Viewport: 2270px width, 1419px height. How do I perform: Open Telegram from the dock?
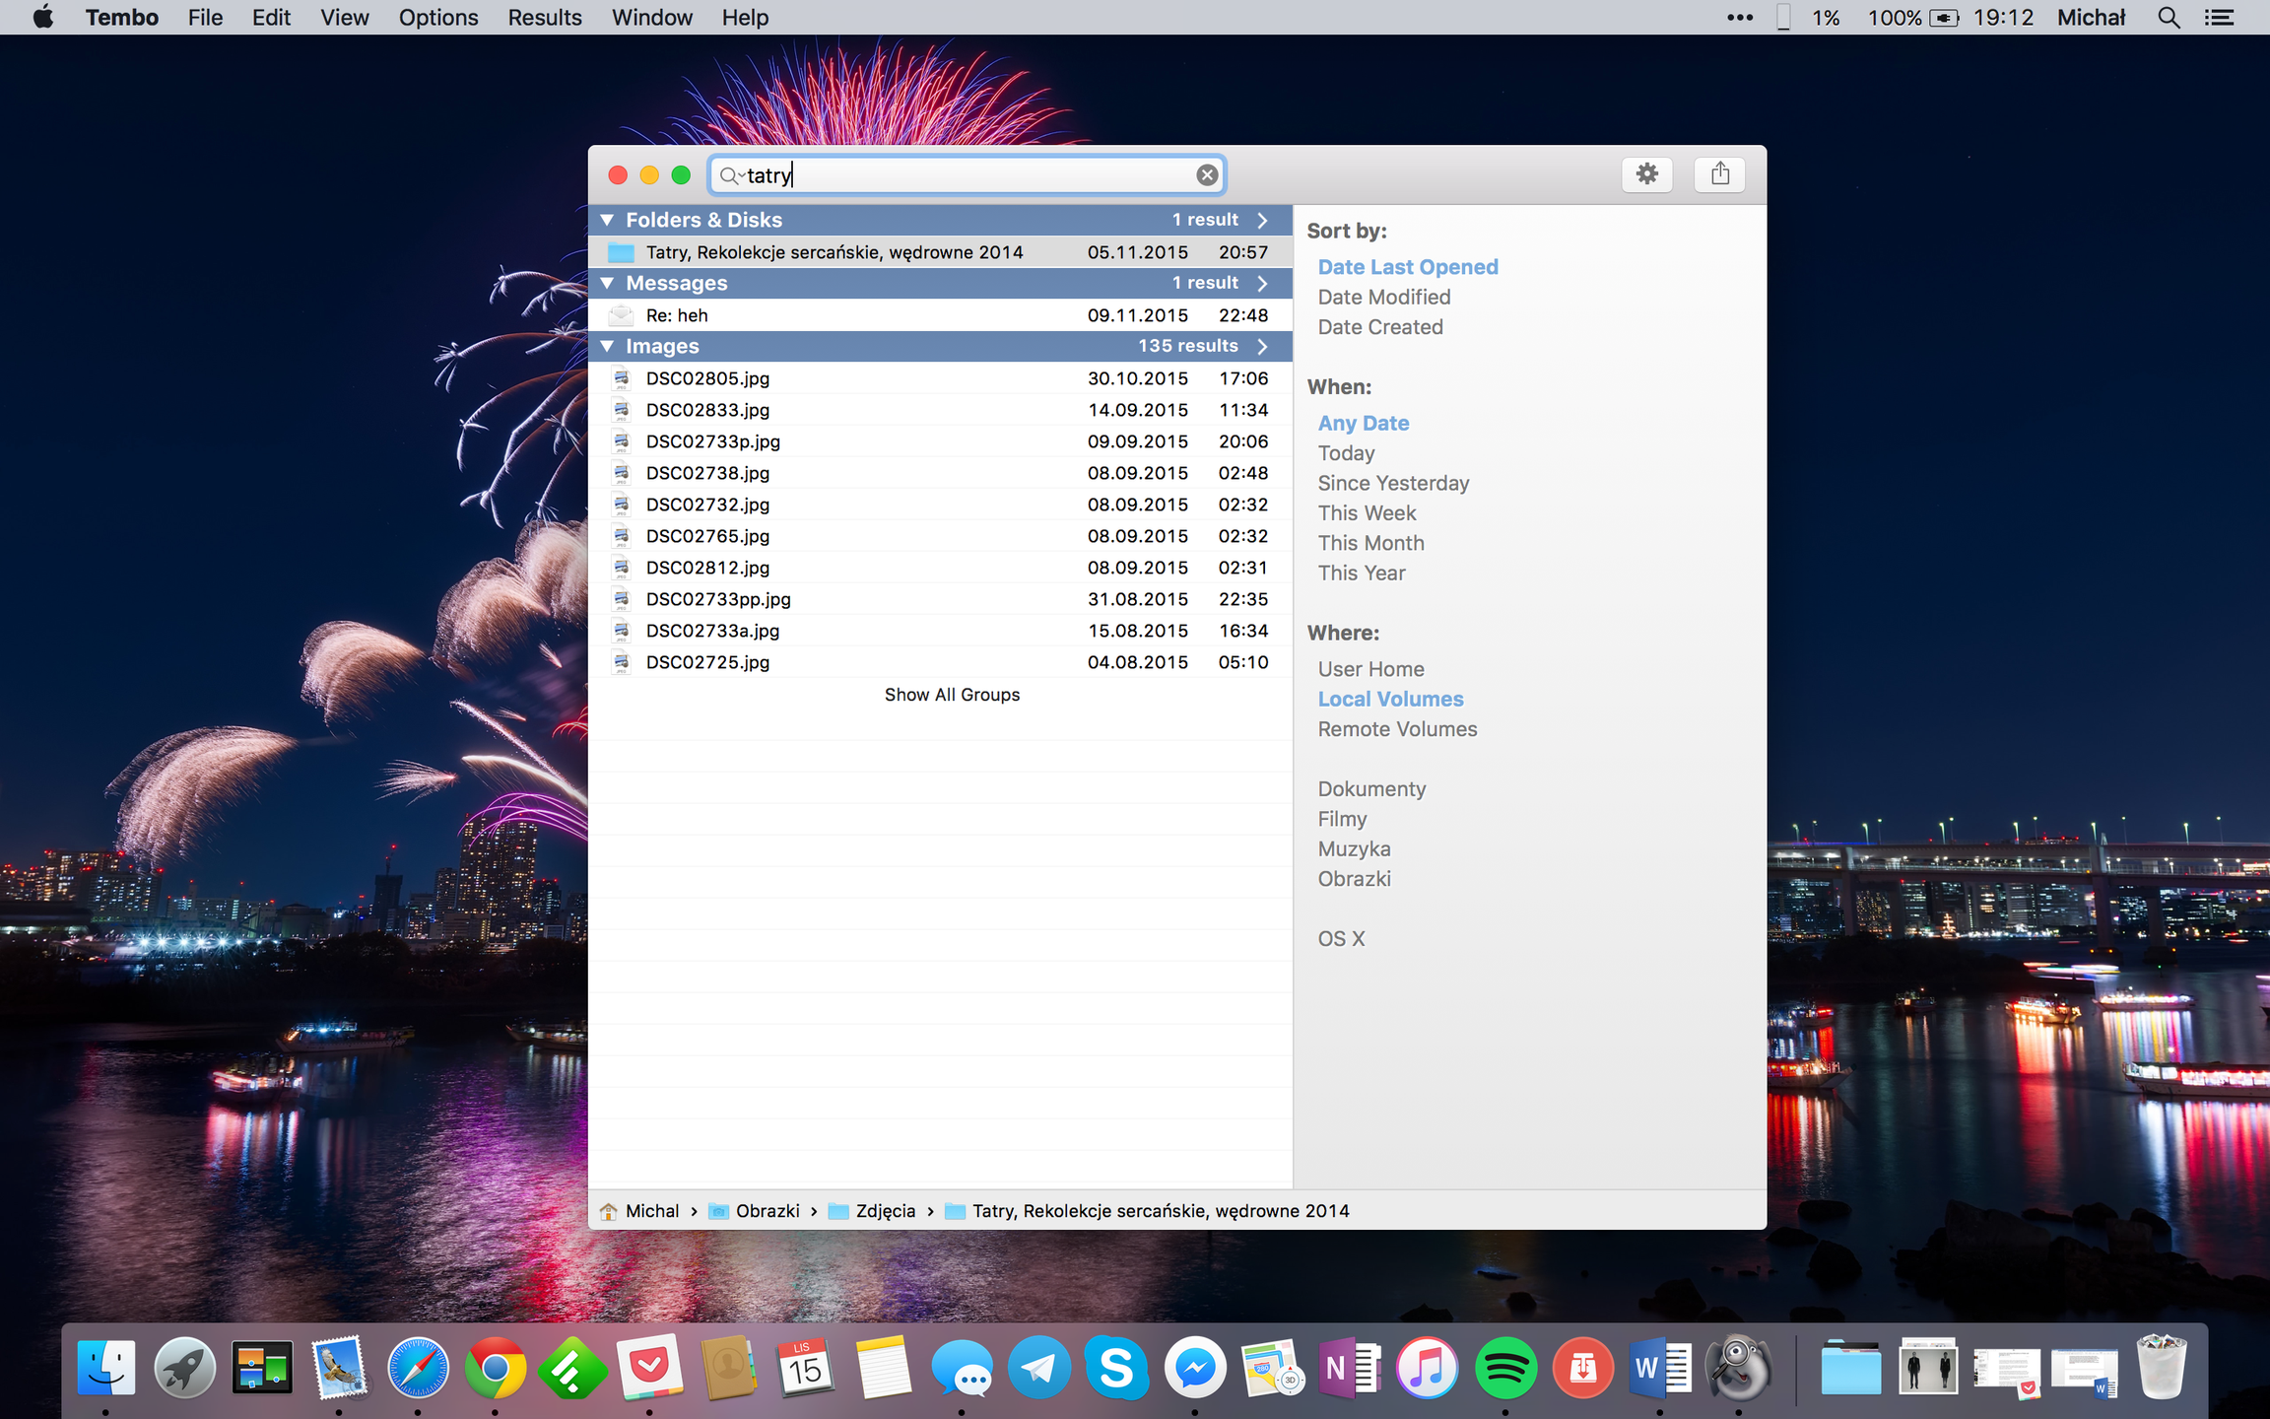pyautogui.click(x=1038, y=1368)
